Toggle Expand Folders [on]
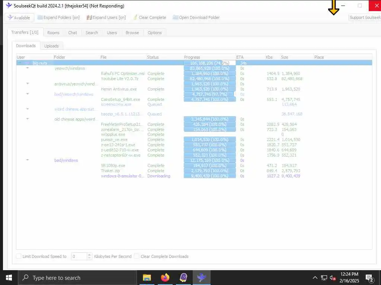The width and height of the screenshot is (381, 285). (x=58, y=17)
